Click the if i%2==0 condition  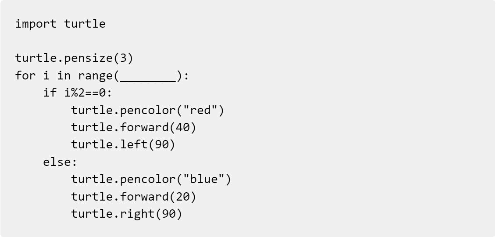click(78, 93)
